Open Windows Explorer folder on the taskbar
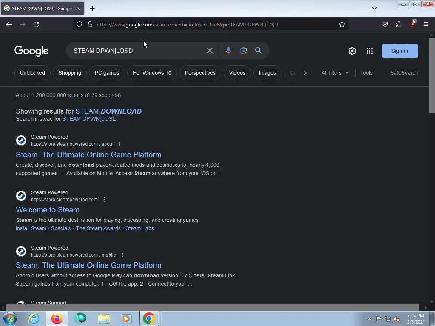The width and height of the screenshot is (435, 326). (x=104, y=319)
